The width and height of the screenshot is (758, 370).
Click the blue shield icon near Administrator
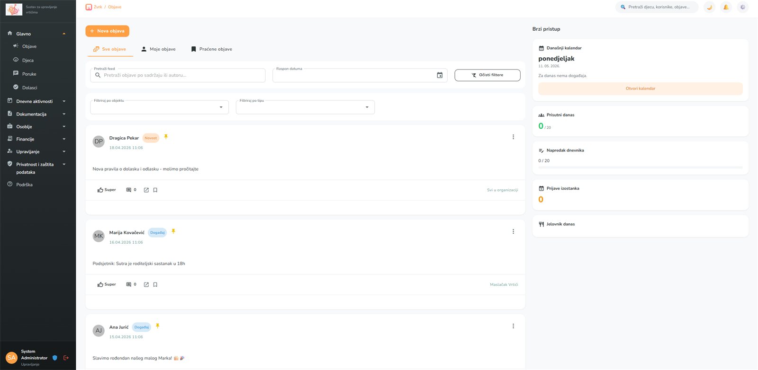pyautogui.click(x=55, y=358)
